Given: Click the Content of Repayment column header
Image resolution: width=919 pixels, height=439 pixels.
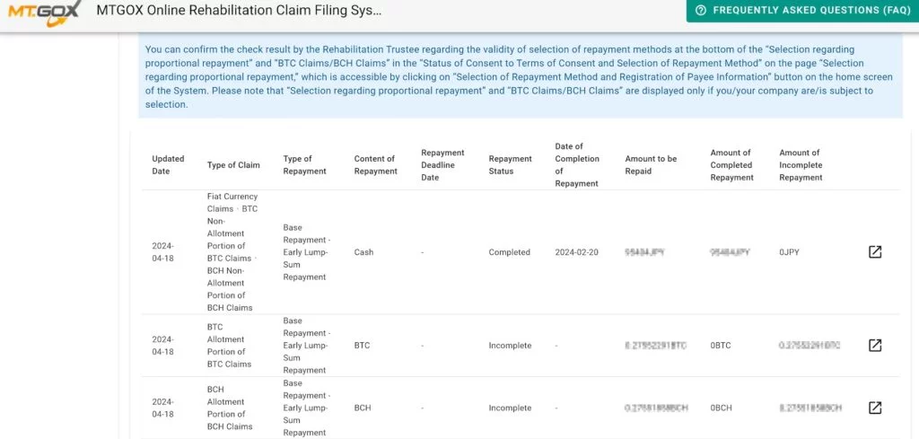Looking at the screenshot, I should pyautogui.click(x=375, y=165).
